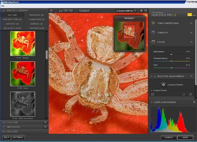
Task: Expand the Custom presets section
Action: [12, 122]
